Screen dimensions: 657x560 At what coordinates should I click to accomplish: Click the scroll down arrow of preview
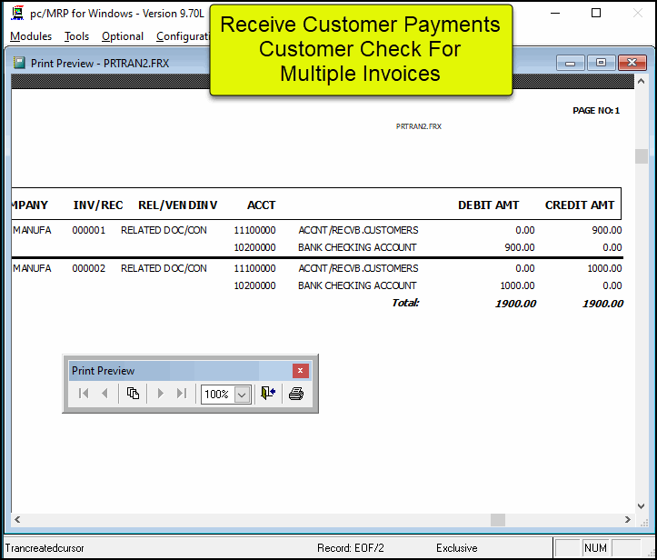point(642,505)
